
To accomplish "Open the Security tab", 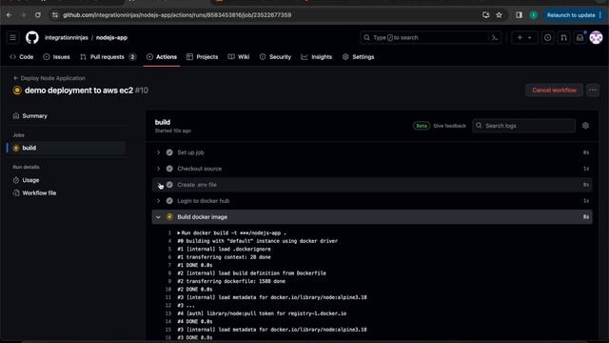I will [275, 57].
